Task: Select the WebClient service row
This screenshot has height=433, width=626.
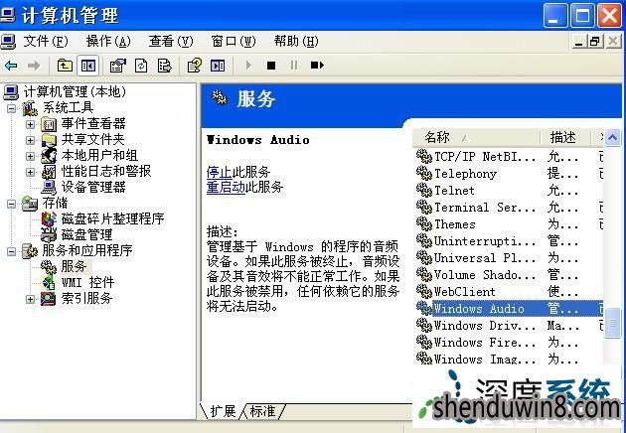Action: tap(509, 292)
